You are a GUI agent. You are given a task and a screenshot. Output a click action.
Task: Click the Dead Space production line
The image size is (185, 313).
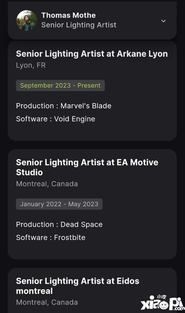click(59, 224)
